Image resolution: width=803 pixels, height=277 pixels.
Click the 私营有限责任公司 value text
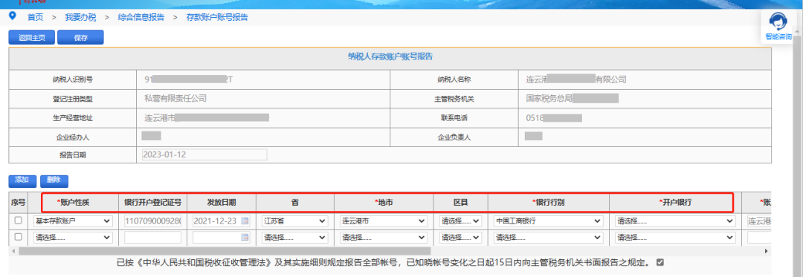click(175, 99)
